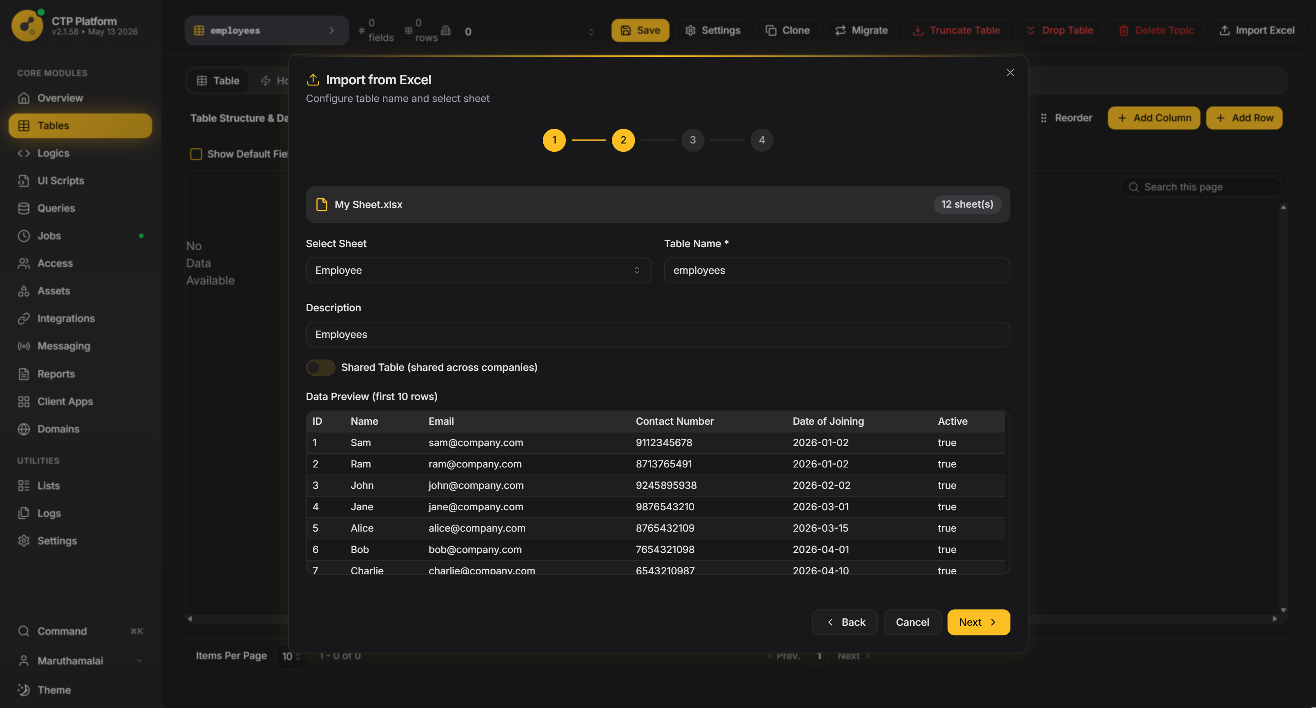Viewport: 1316px width, 708px height.
Task: Click the Messaging broadcast icon
Action: (x=23, y=346)
